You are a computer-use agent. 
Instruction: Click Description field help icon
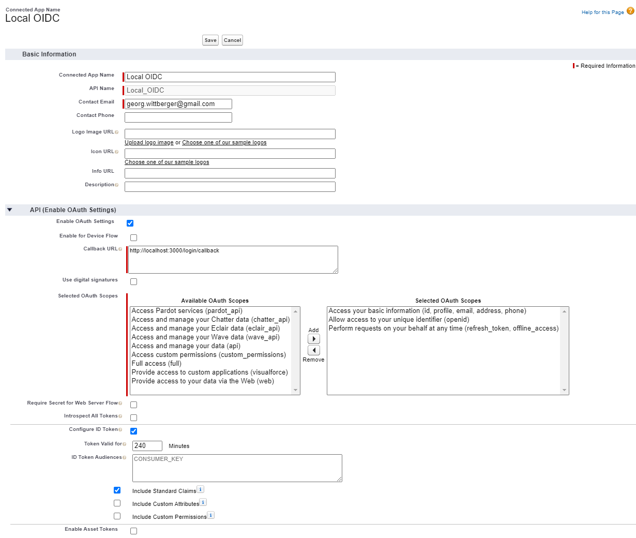point(116,185)
